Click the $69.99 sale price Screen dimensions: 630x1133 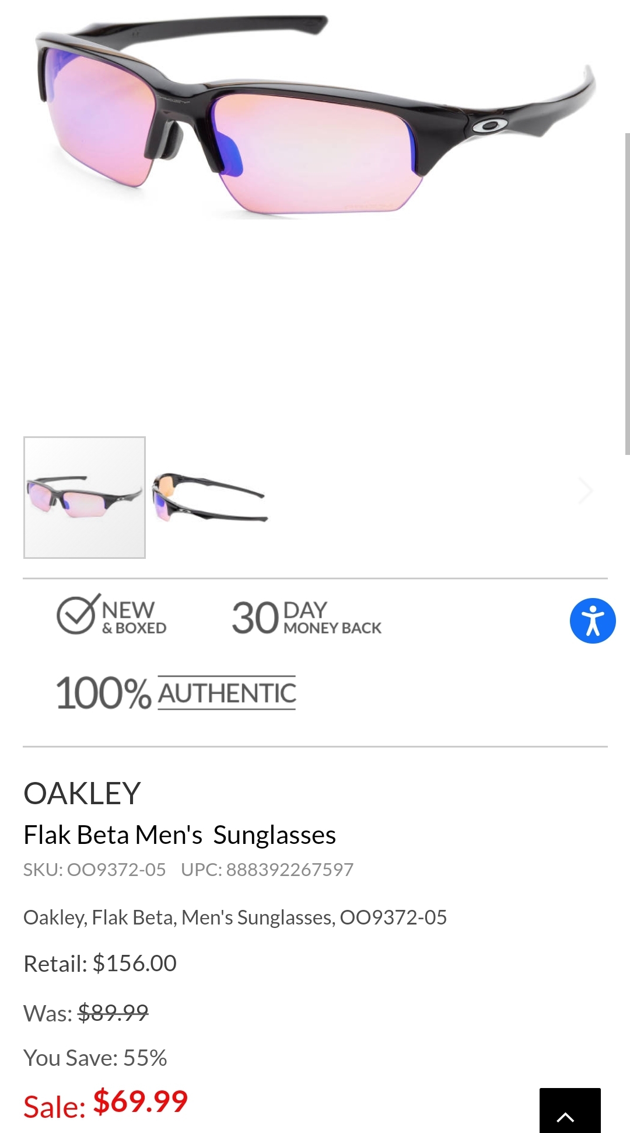click(141, 1101)
